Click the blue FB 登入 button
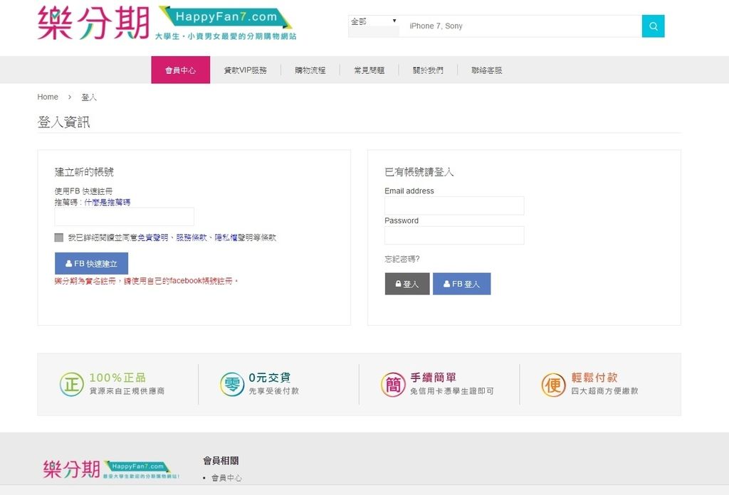 [461, 284]
